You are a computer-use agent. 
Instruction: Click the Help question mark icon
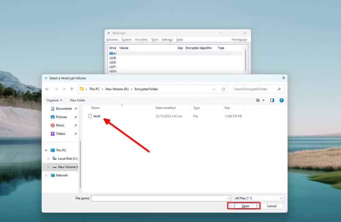pyautogui.click(x=281, y=100)
